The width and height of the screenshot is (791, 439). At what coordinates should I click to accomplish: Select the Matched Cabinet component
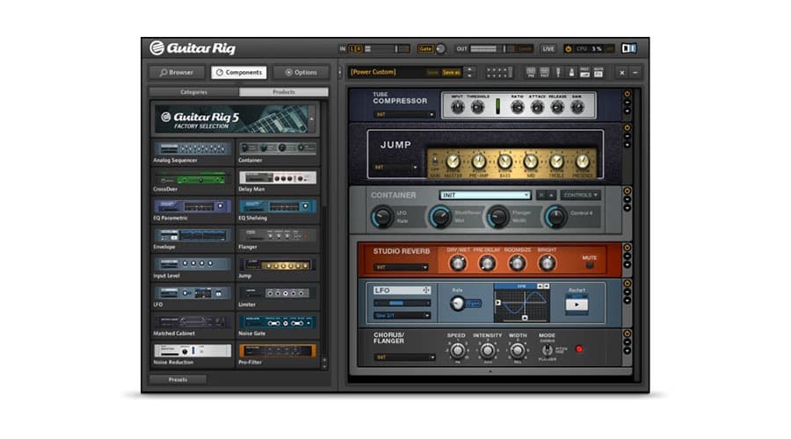(192, 325)
